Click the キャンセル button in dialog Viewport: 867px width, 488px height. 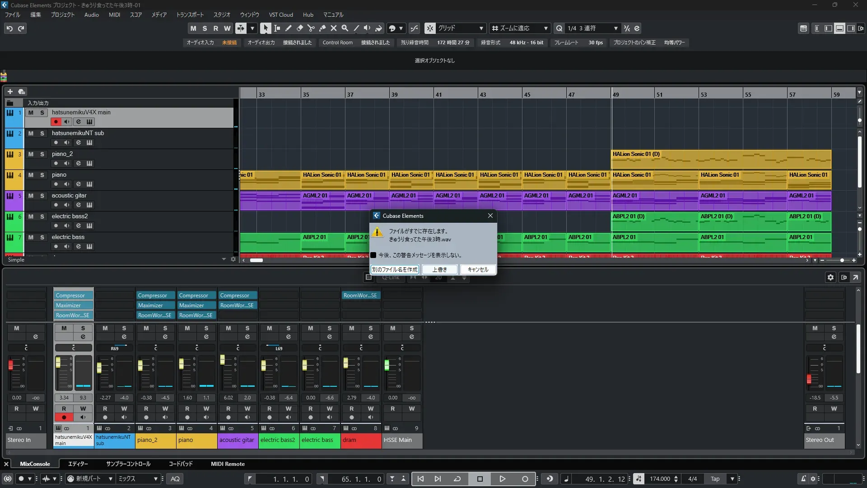tap(478, 269)
